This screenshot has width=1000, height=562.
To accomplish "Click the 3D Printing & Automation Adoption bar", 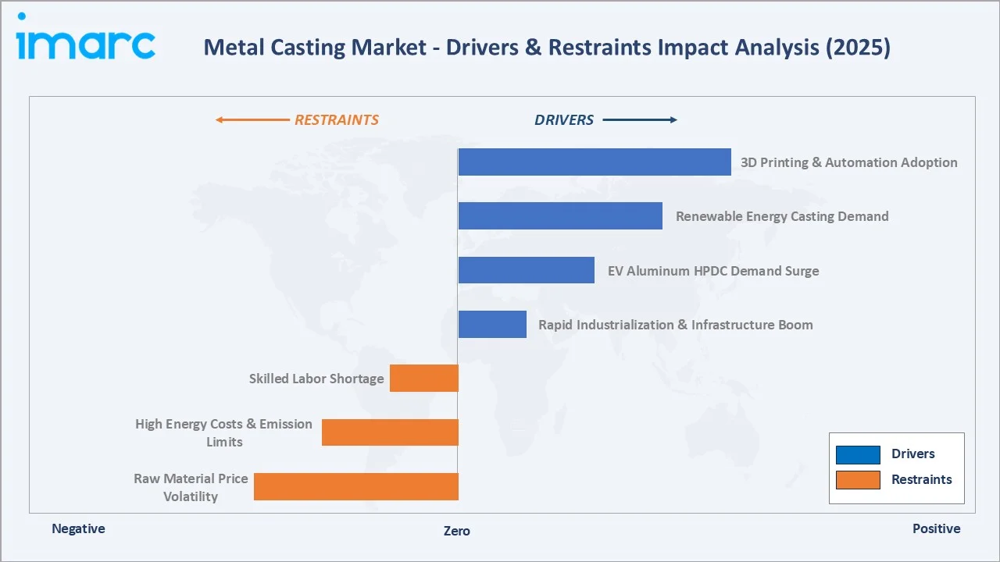I will click(594, 161).
